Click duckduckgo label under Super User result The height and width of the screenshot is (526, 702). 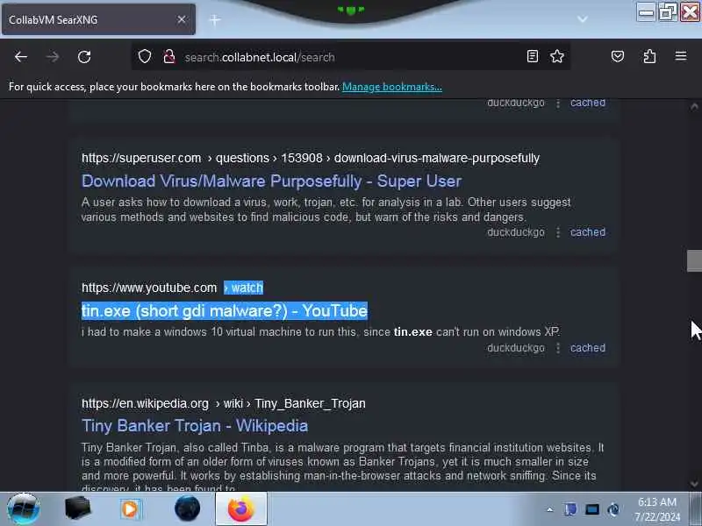pos(516,232)
